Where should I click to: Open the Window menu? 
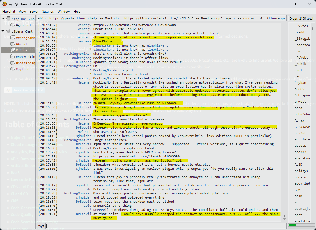[63, 12]
